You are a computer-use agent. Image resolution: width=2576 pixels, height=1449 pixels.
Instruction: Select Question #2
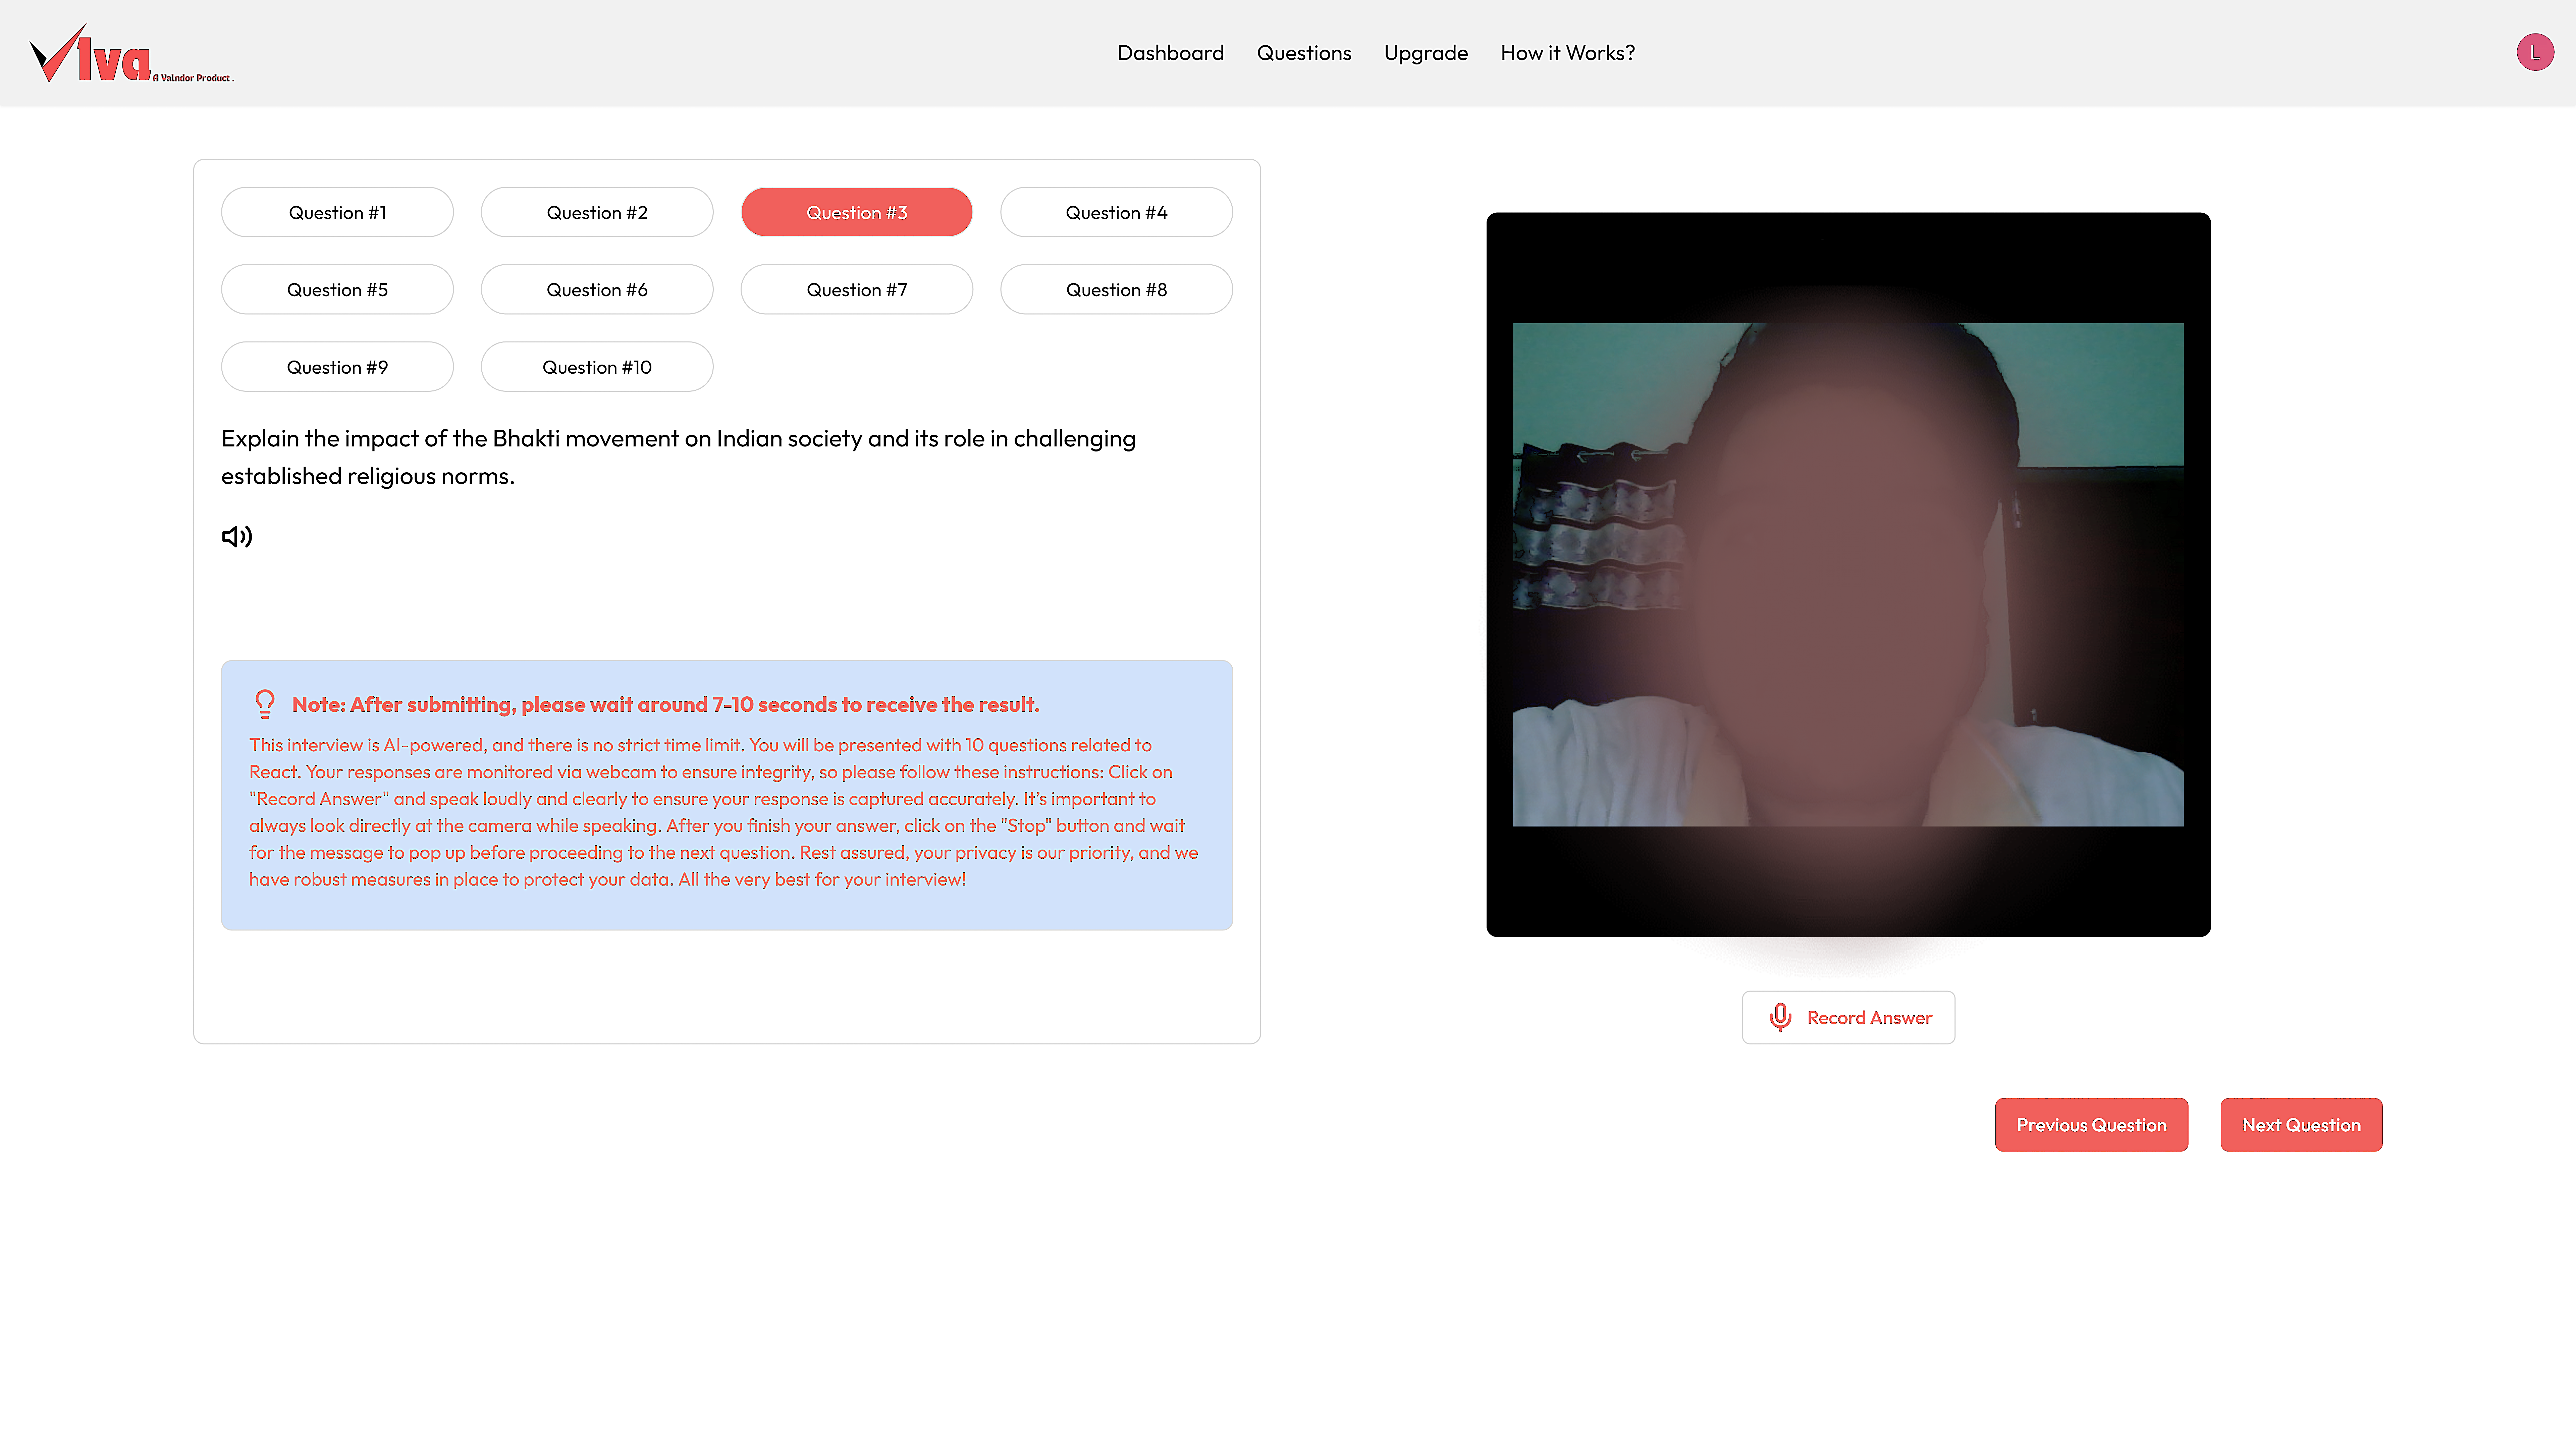tap(597, 212)
